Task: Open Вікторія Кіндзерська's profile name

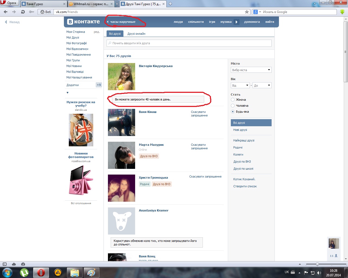Action: 156,66
